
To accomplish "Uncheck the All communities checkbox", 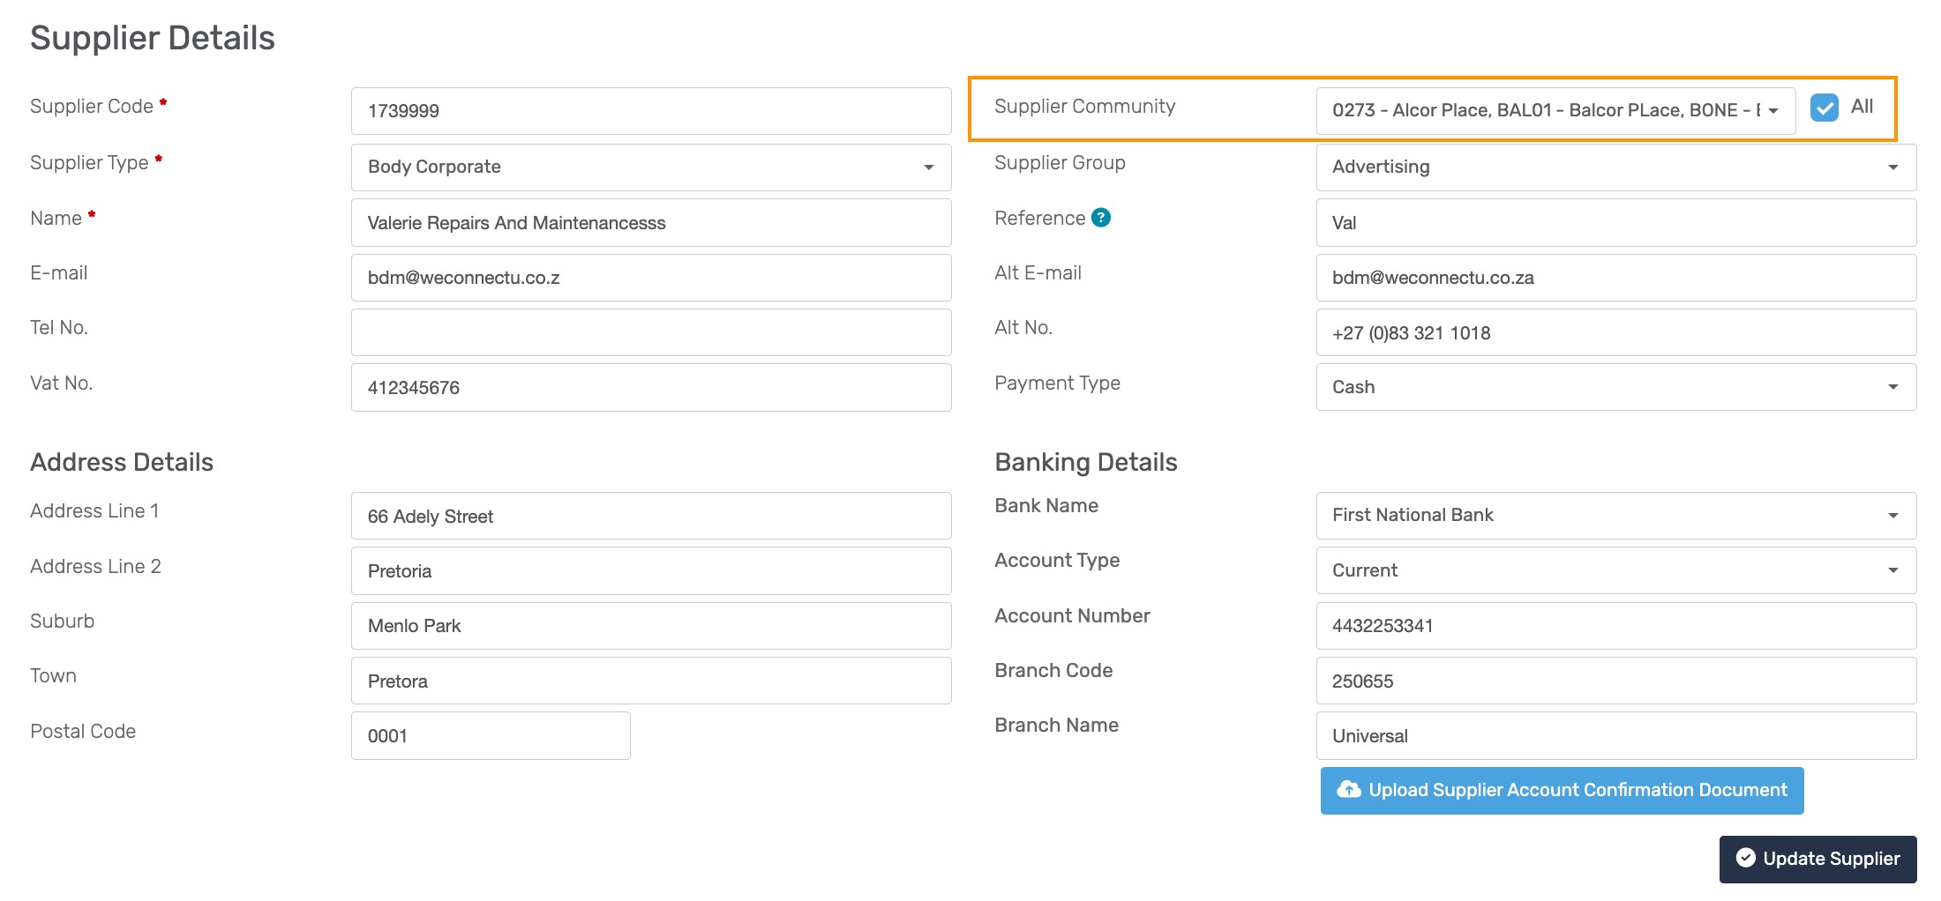I will [1824, 108].
